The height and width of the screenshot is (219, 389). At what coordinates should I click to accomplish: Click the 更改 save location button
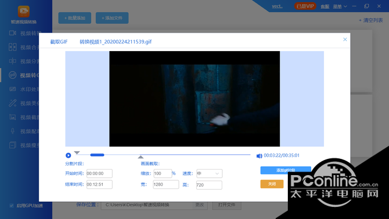pos(200,205)
